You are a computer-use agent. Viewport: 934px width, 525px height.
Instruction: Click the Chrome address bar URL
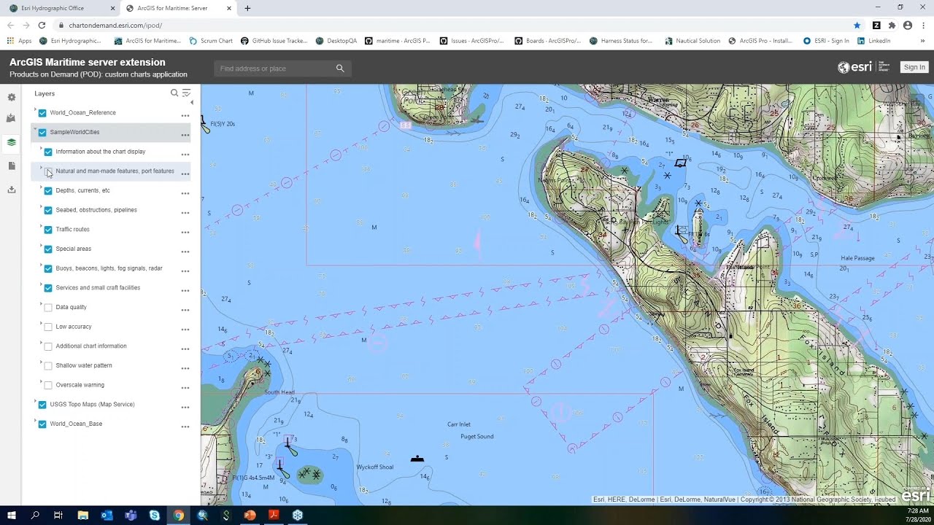click(x=115, y=25)
